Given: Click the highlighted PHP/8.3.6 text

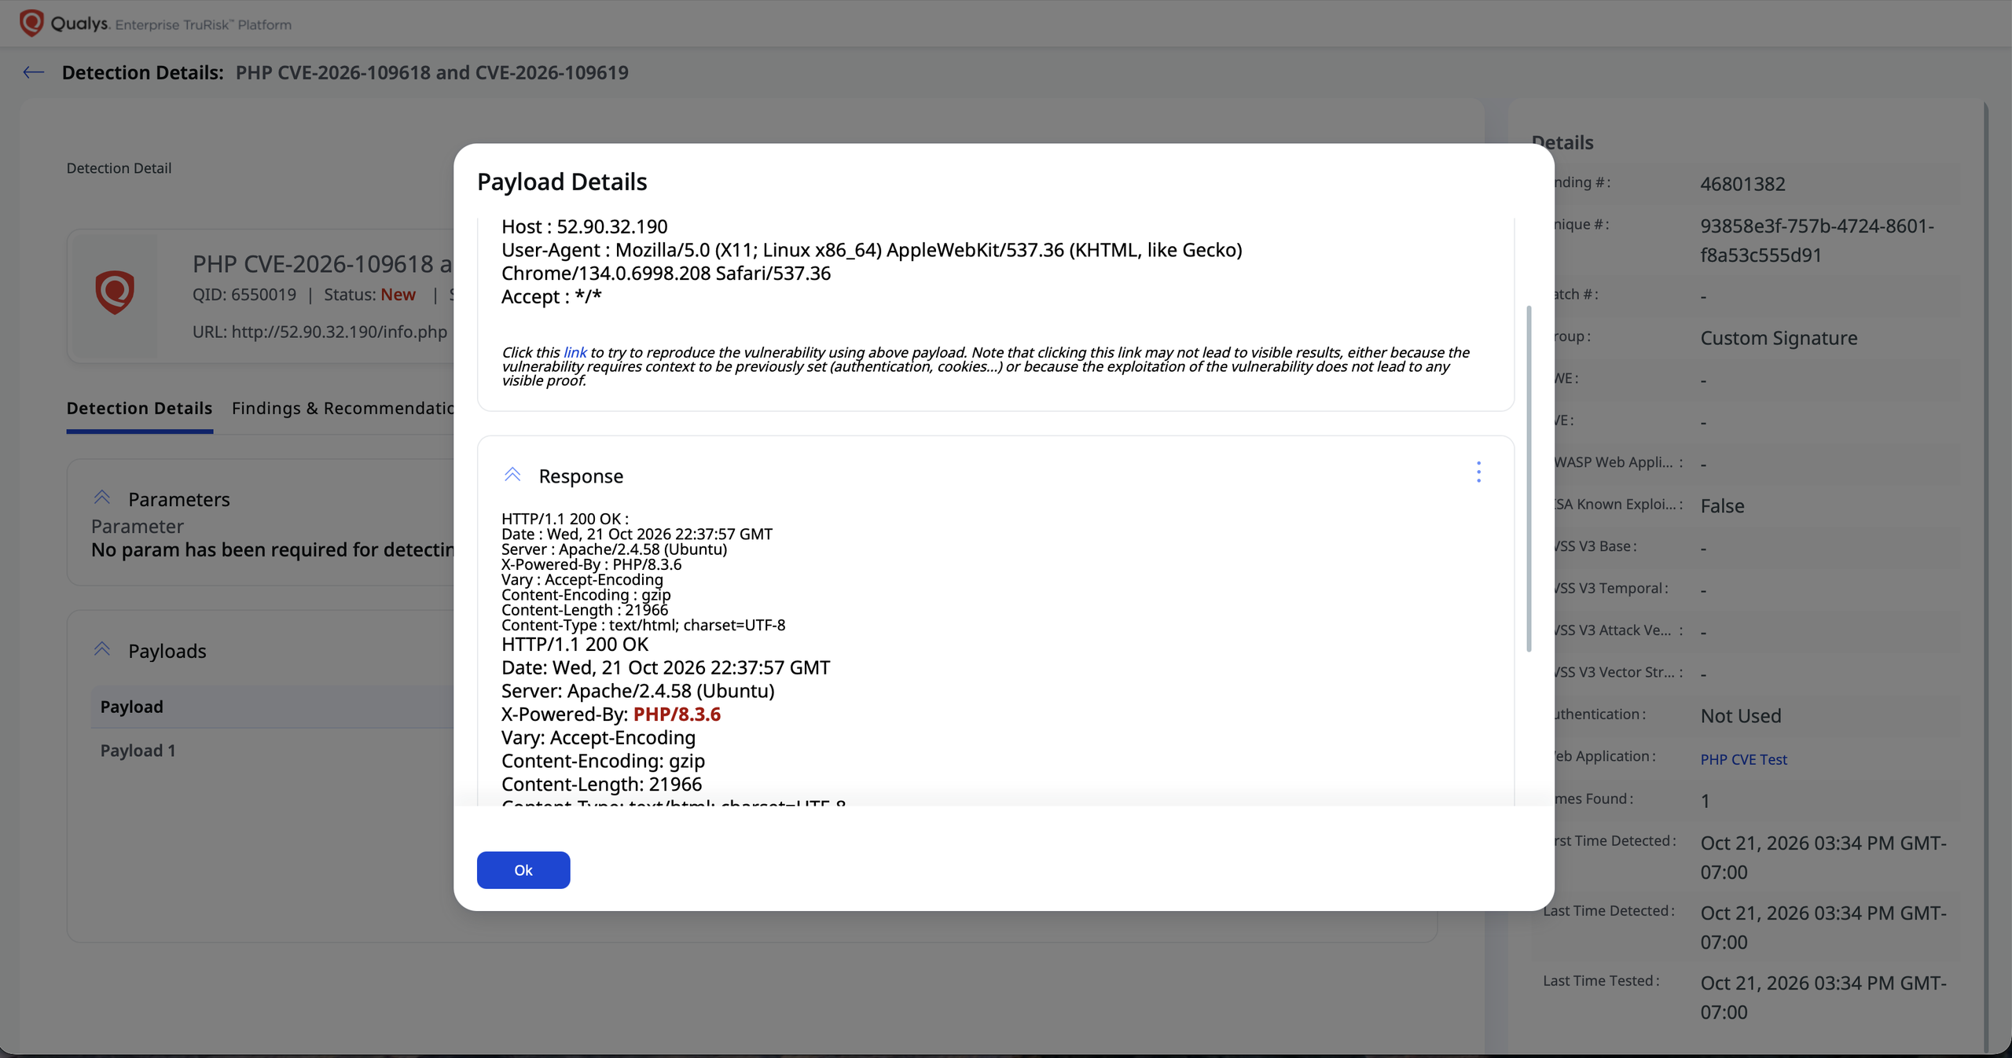Looking at the screenshot, I should click(x=677, y=714).
